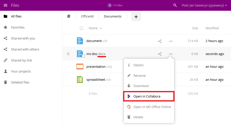Click the 530 KB total size
The image size is (231, 127).
coord(193,93)
